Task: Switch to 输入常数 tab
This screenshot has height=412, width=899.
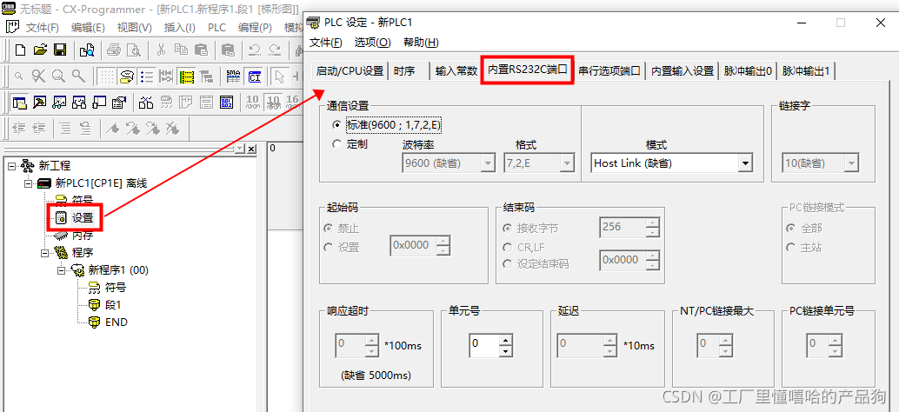Action: pos(456,71)
